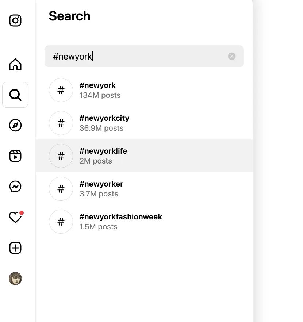
Task: Click the hash icon beside #newyorkfashionweek
Action: click(61, 222)
